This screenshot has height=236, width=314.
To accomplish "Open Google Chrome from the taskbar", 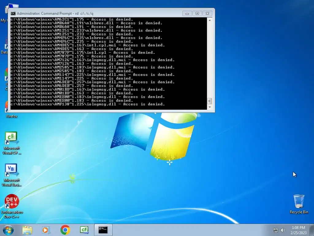I will pos(65,230).
